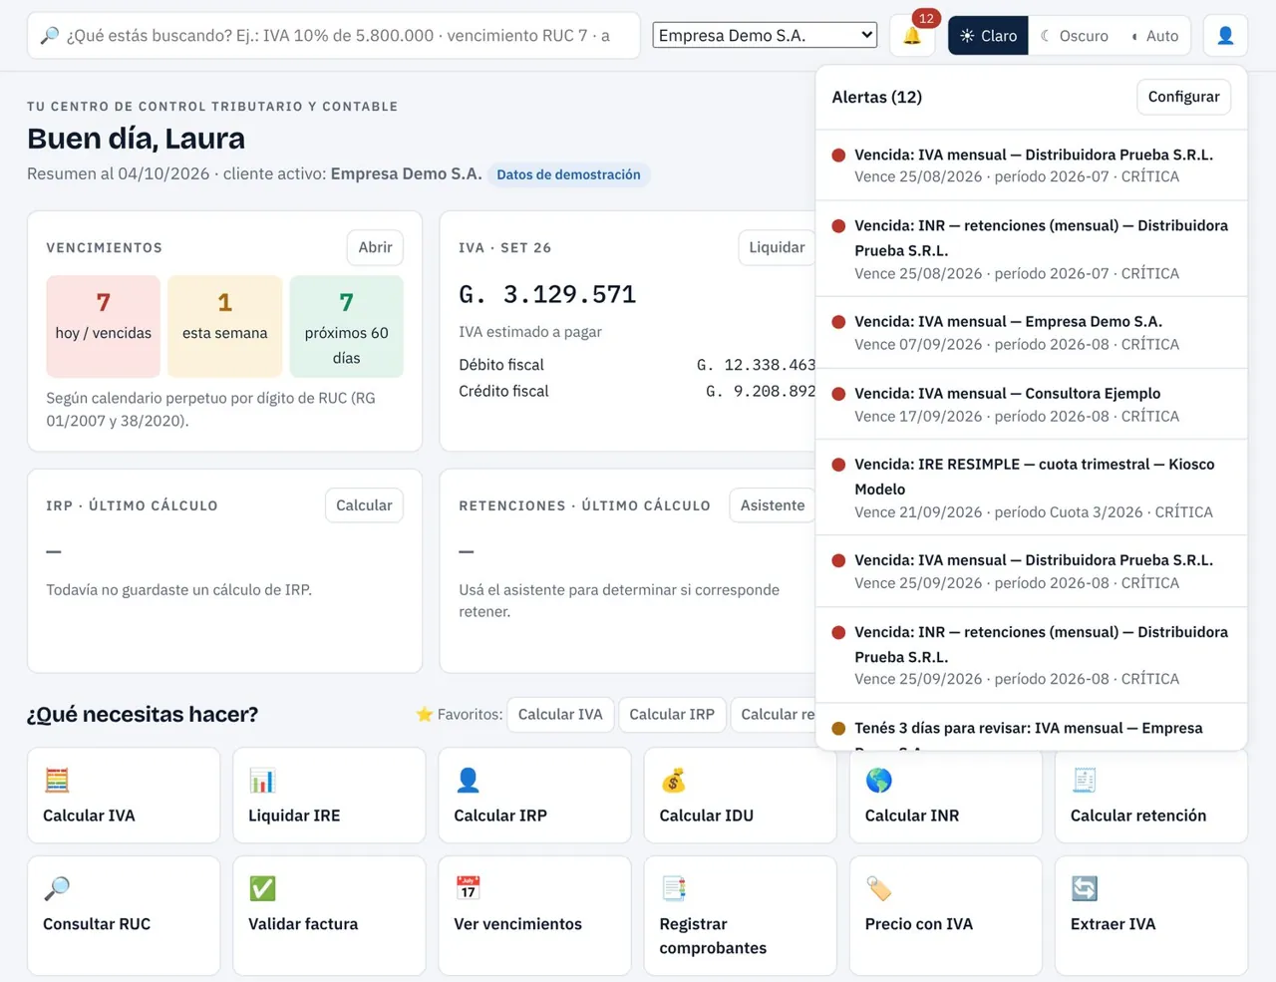Select the Calcular IRP favorite chip

[672, 715]
